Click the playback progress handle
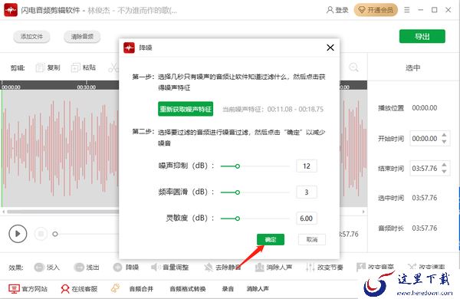 [x=55, y=234]
